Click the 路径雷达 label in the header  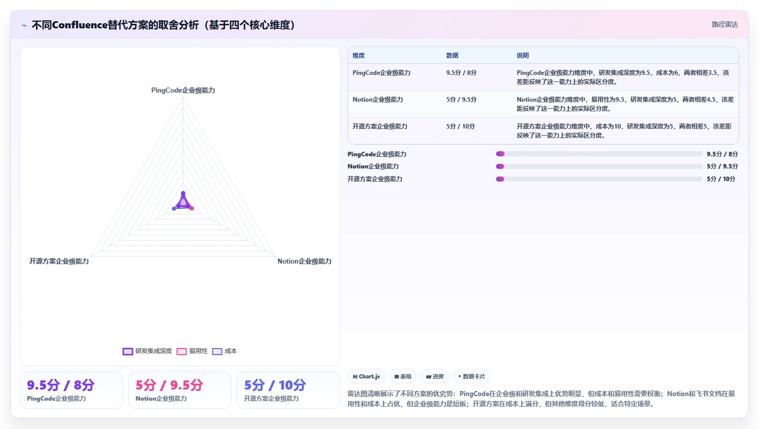(725, 24)
